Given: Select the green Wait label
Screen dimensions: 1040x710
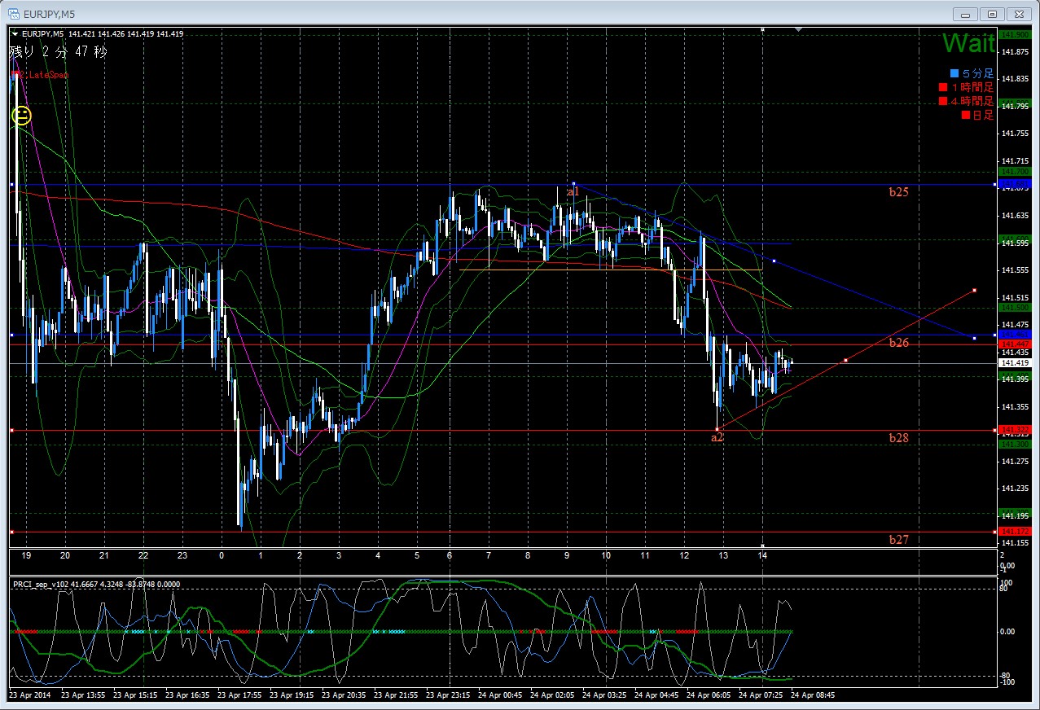Looking at the screenshot, I should pyautogui.click(x=968, y=44).
